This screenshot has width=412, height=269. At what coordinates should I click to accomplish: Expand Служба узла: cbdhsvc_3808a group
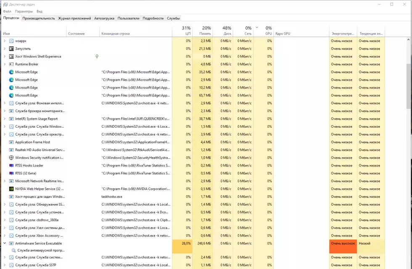(5, 220)
